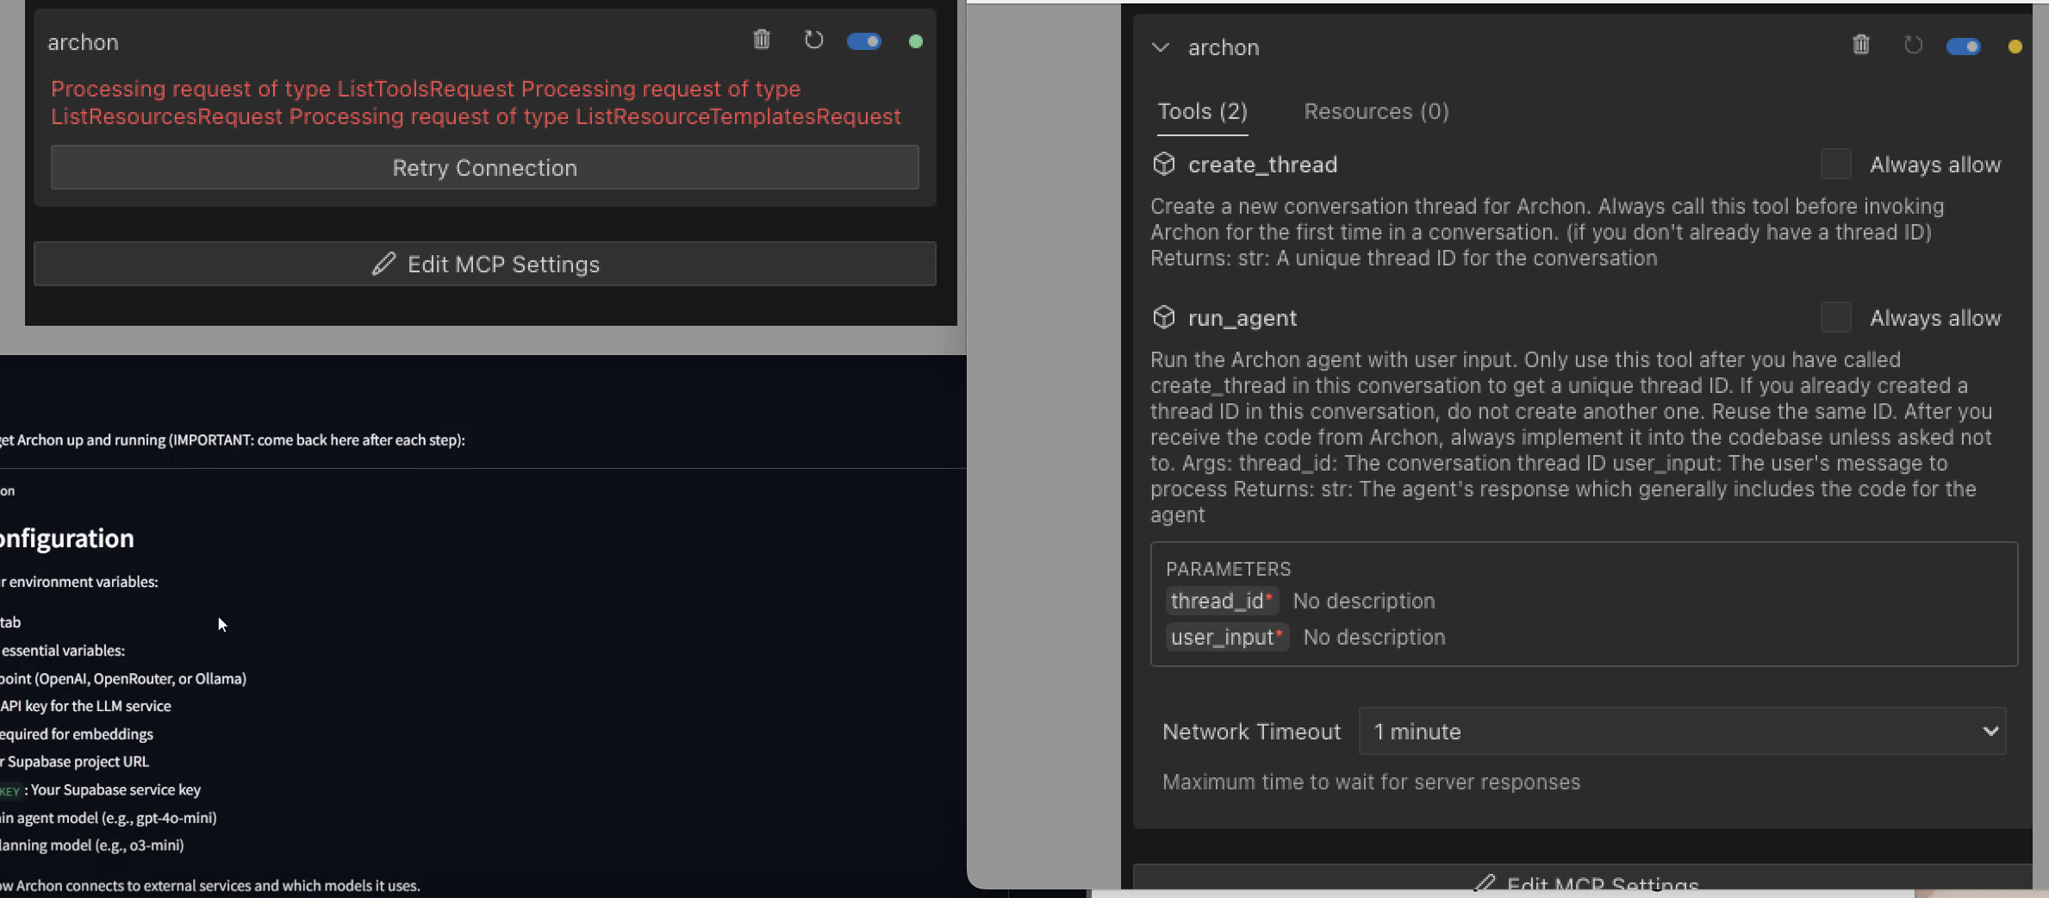
Task: Click create_thread tool cube icon
Action: click(1164, 164)
